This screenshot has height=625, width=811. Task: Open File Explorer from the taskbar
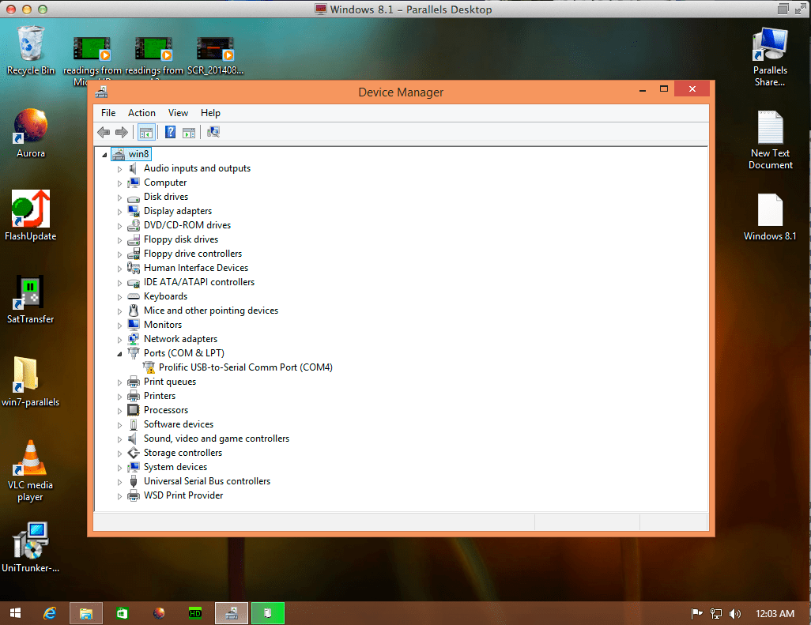[x=86, y=614]
